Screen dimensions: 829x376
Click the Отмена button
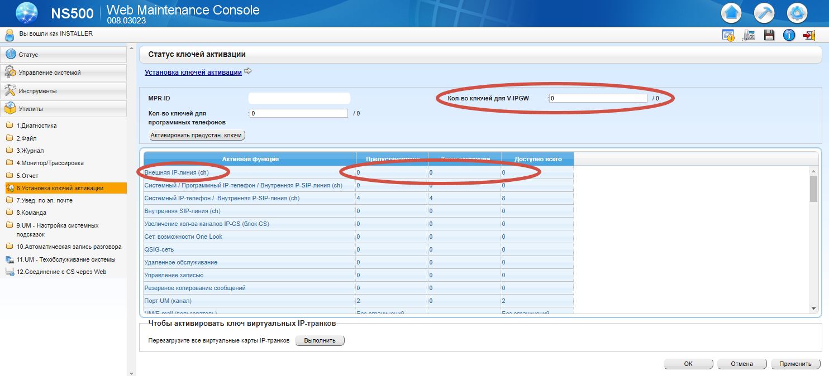click(742, 364)
